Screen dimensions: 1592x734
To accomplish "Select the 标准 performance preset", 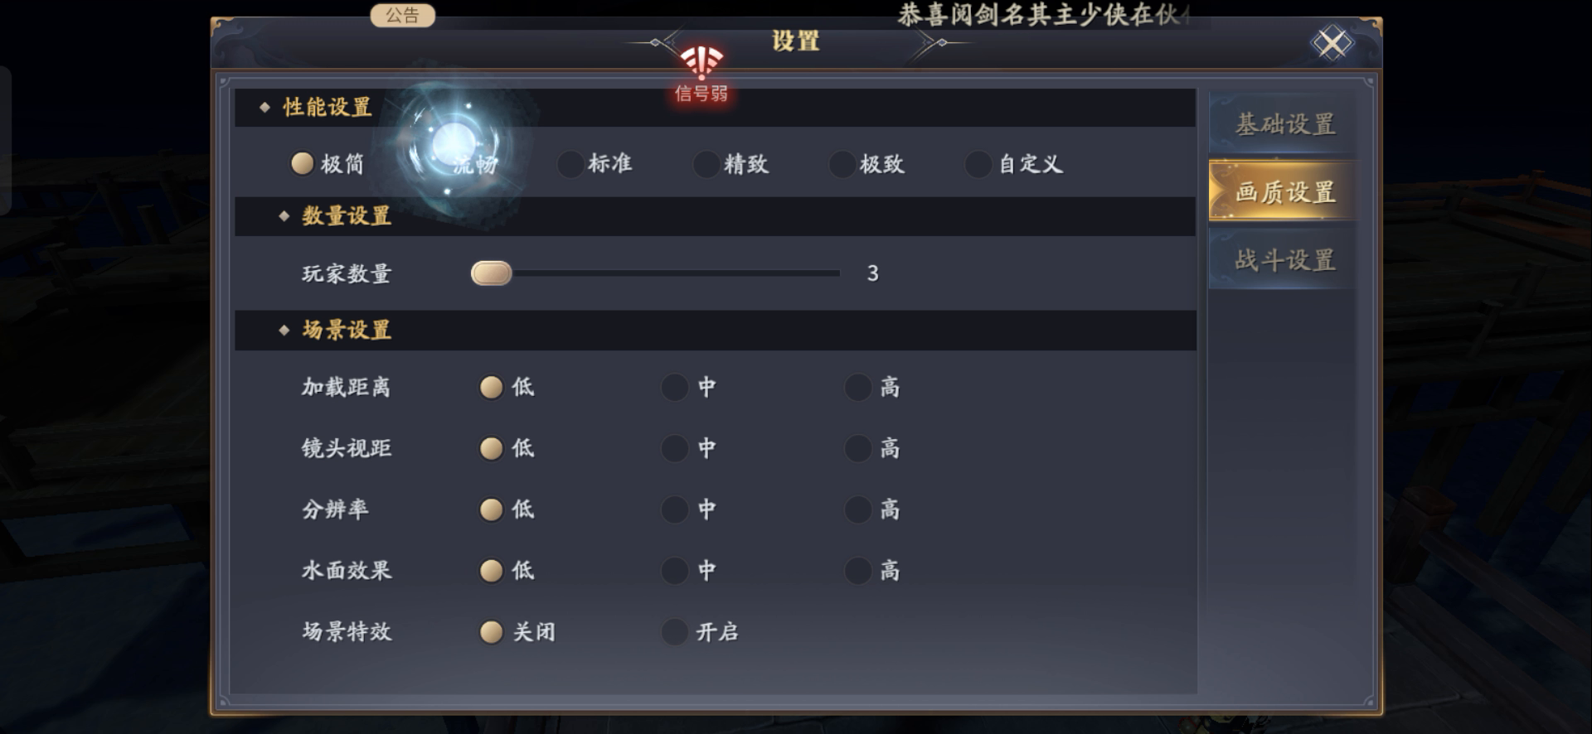I will point(595,163).
